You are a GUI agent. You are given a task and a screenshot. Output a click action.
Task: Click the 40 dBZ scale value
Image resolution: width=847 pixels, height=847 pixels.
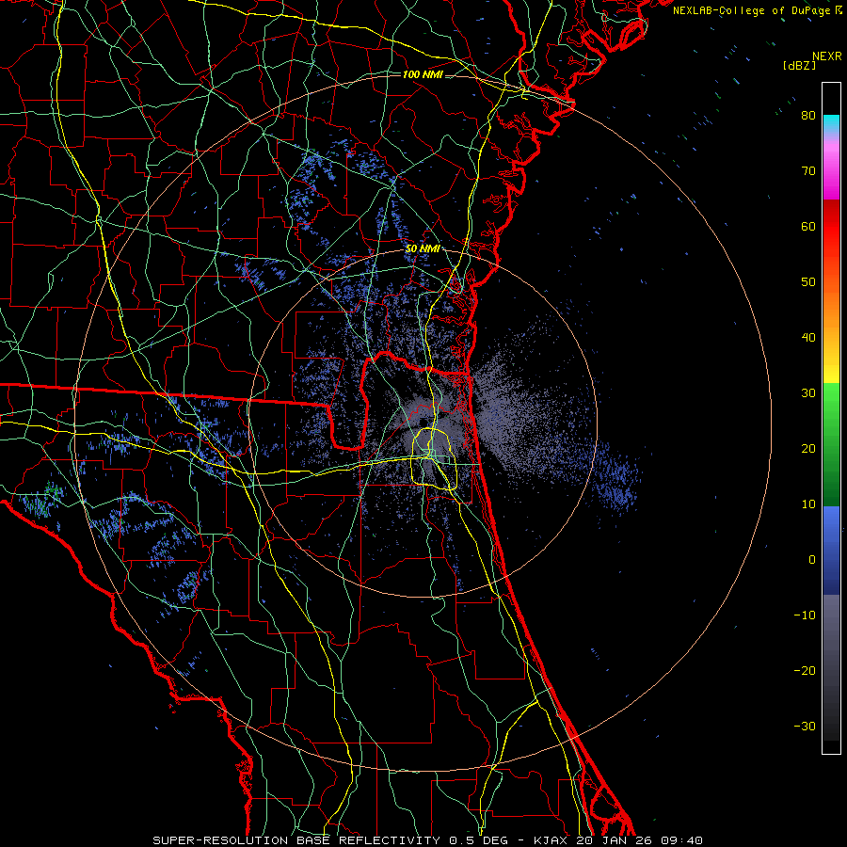pyautogui.click(x=808, y=338)
